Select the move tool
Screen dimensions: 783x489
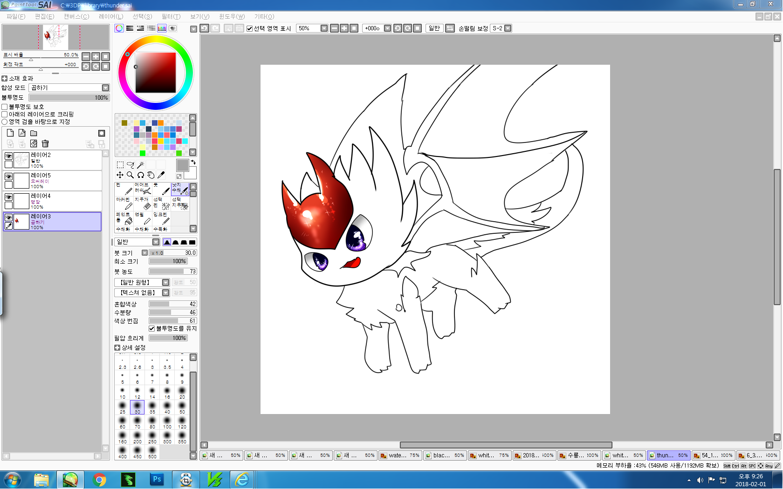click(x=120, y=175)
